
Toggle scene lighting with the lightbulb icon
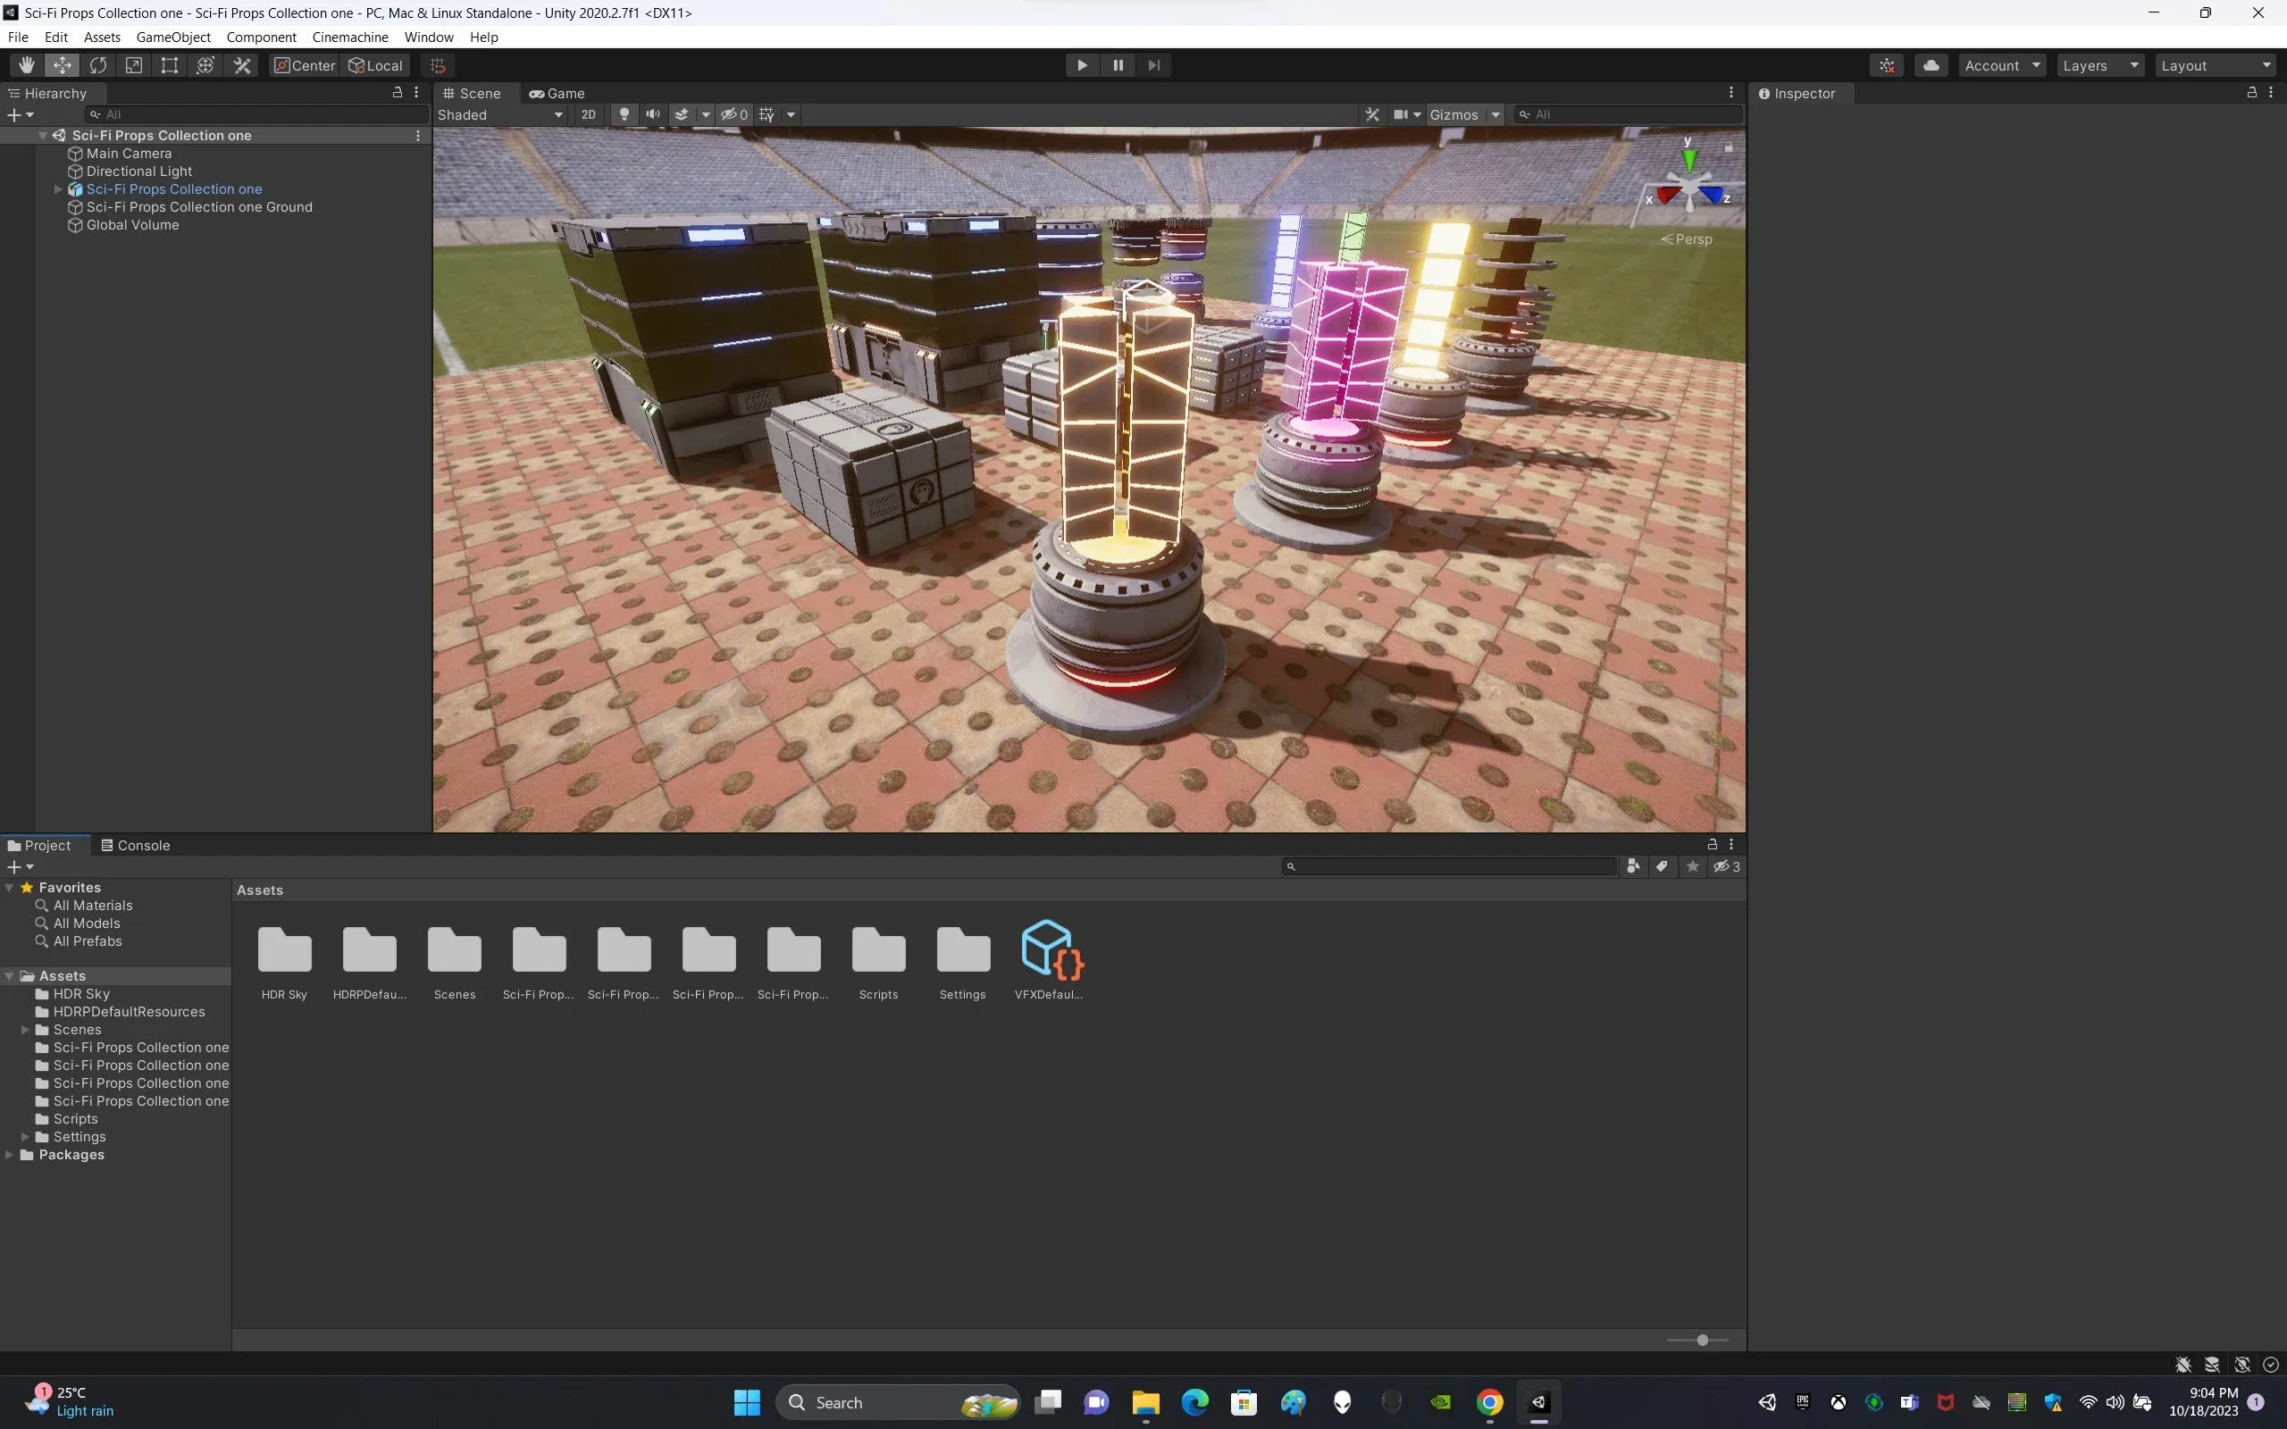coord(624,114)
